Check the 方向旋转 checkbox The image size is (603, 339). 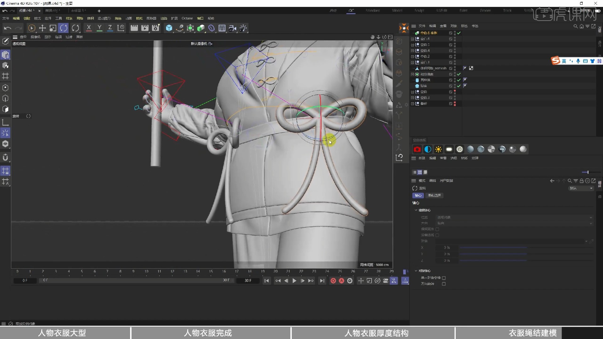[x=444, y=284]
